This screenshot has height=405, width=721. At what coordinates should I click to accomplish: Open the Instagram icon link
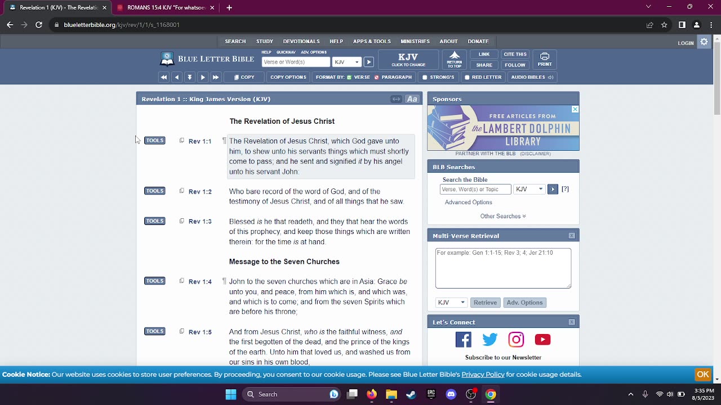point(516,339)
